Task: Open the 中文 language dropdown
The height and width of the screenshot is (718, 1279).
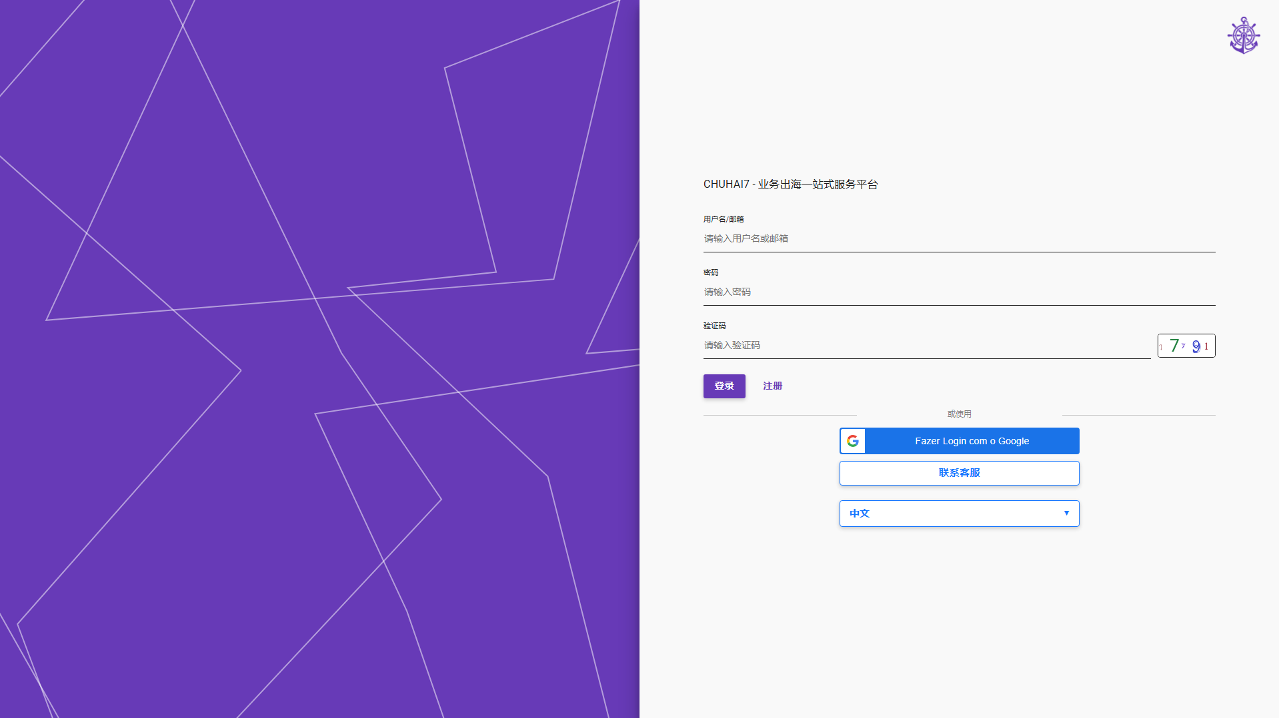Action: (959, 514)
